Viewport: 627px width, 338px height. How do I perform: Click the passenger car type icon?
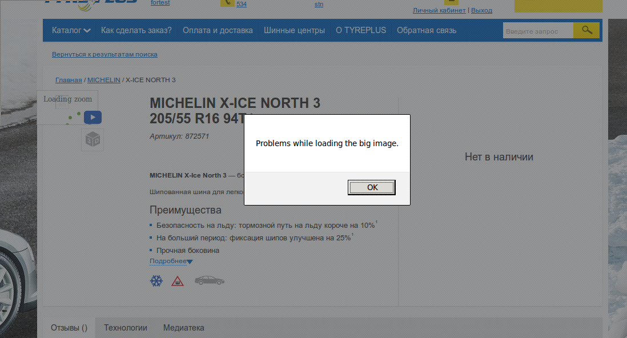210,280
